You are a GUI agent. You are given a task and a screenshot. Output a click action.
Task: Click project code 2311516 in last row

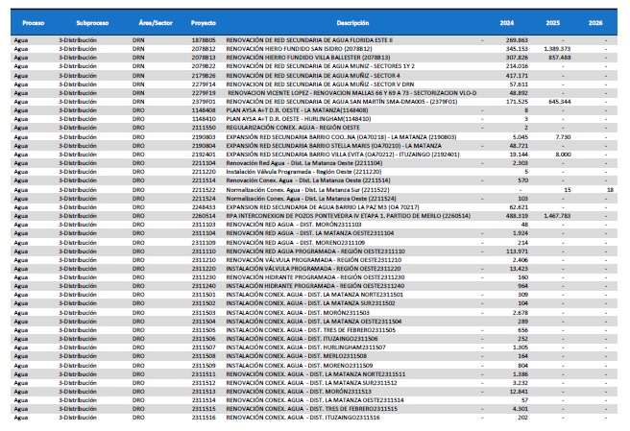click(x=204, y=418)
